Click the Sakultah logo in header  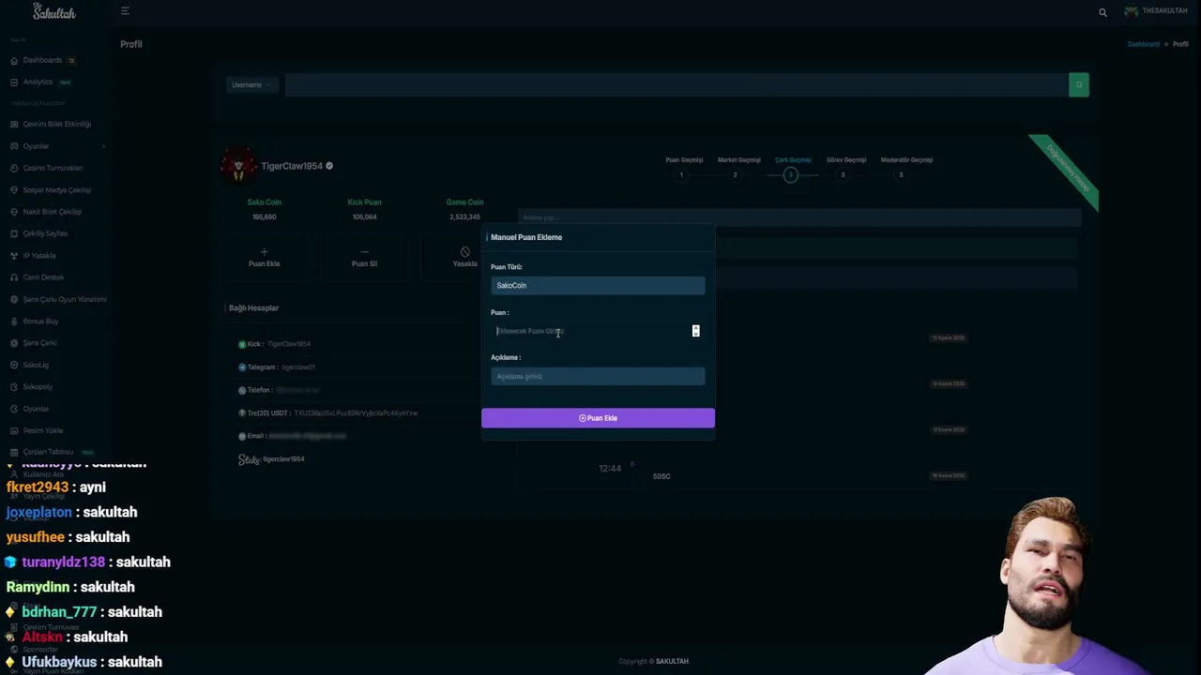(54, 12)
